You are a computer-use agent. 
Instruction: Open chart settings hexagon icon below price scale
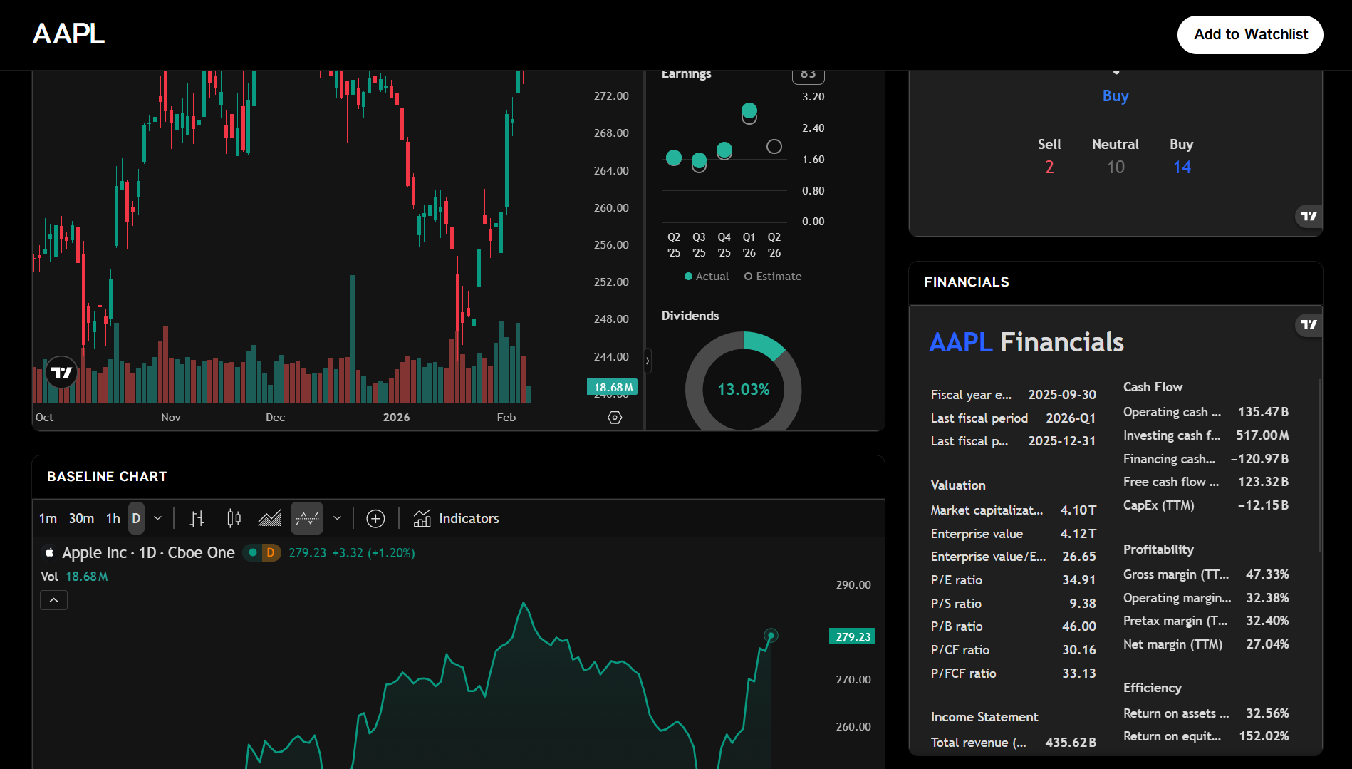[x=615, y=418]
